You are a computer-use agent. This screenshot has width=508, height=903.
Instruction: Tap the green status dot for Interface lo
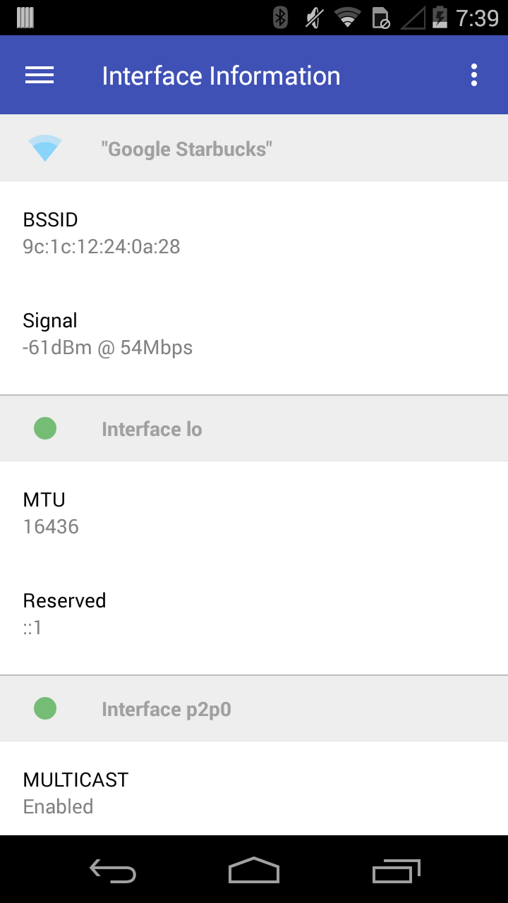(x=45, y=428)
